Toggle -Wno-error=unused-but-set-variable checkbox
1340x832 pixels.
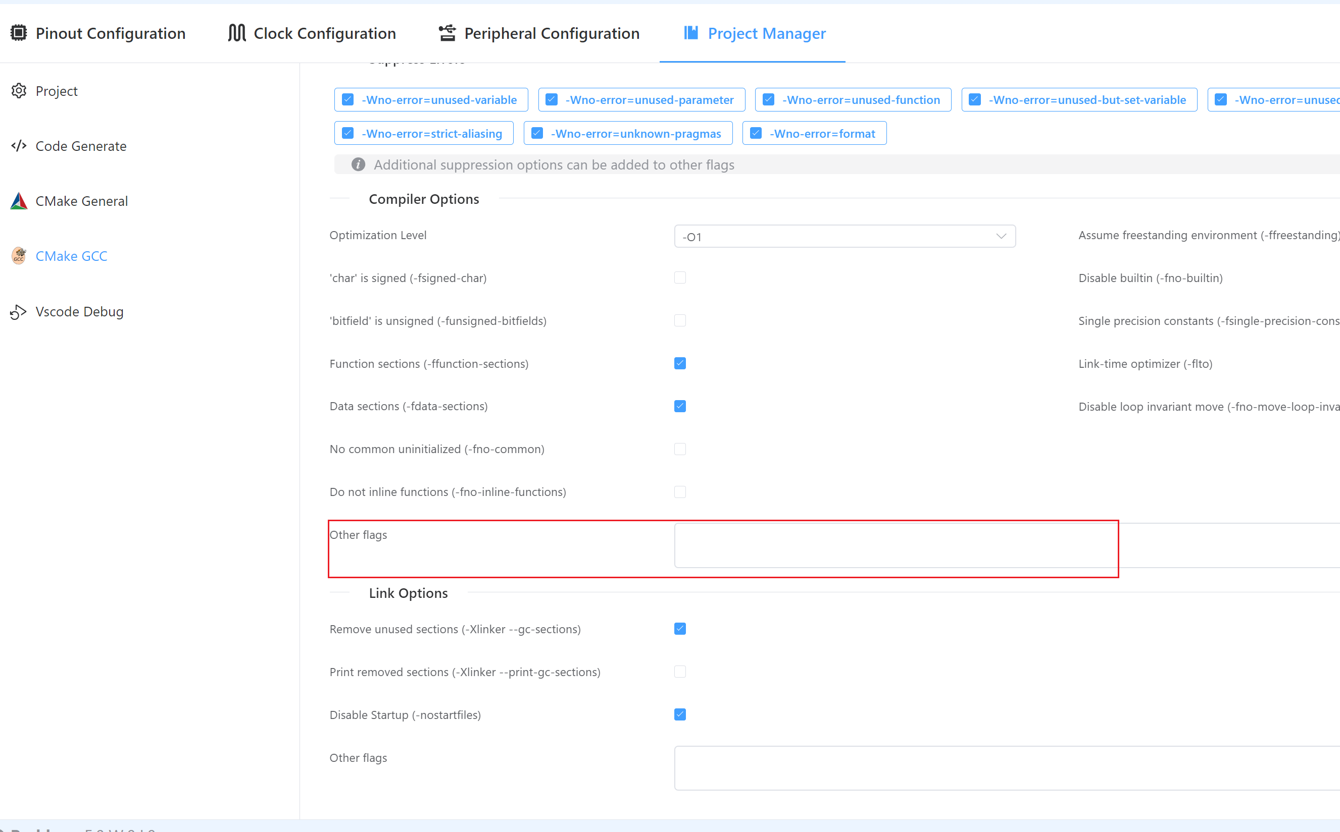click(975, 99)
